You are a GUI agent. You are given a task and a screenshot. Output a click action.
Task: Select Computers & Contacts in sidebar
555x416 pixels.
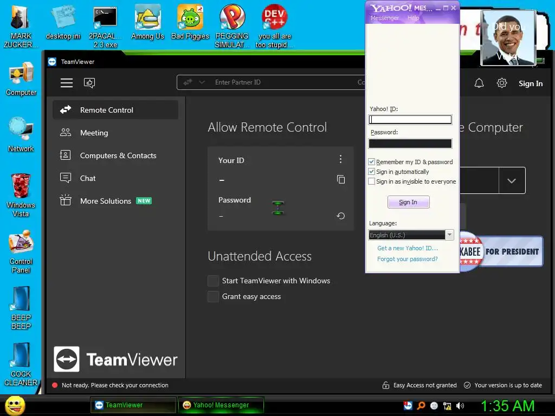(115, 155)
